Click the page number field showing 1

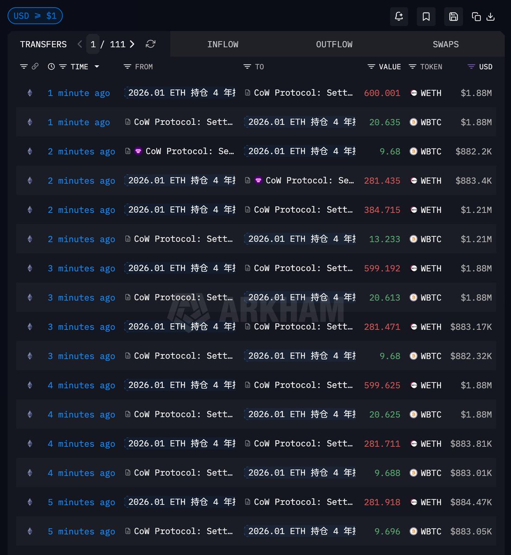tap(93, 44)
